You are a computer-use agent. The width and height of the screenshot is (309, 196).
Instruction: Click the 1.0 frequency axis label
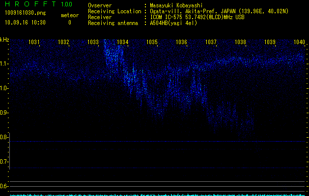(x=3, y=88)
